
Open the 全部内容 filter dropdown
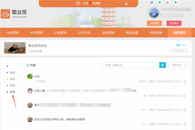point(178,65)
